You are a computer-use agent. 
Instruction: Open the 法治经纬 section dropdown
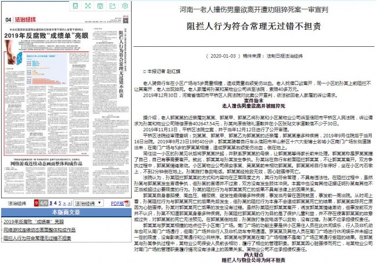(x=88, y=203)
